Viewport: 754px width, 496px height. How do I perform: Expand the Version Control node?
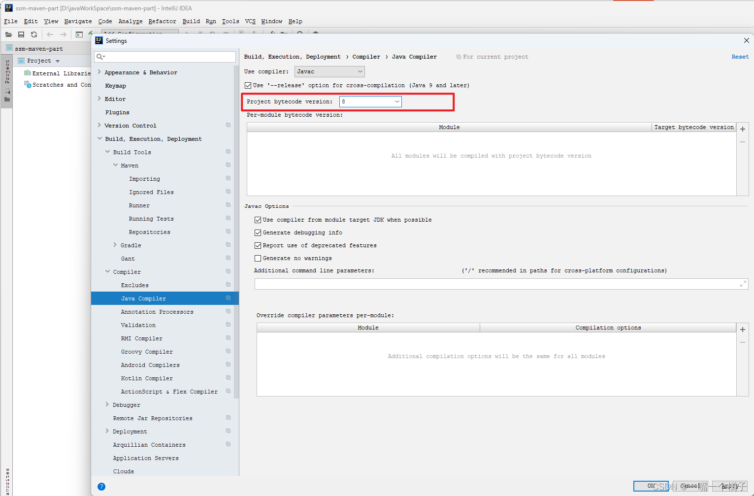(x=99, y=125)
